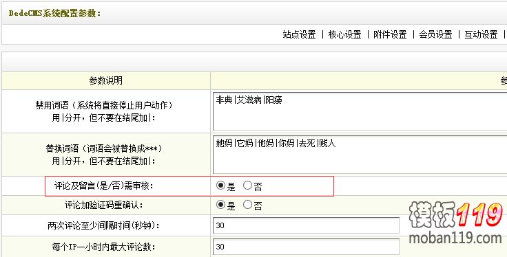Choose 是 for 评论加验证码重确认
Image resolution: width=507 pixels, height=257 pixels.
pyautogui.click(x=220, y=205)
